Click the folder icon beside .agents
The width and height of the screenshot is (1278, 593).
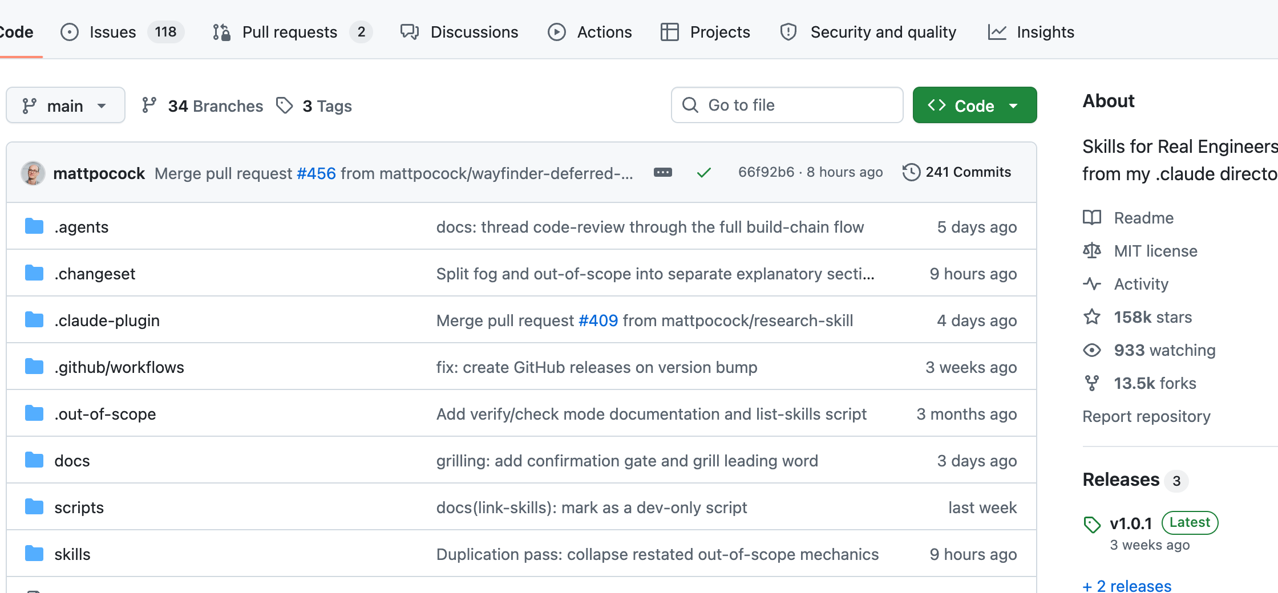tap(34, 226)
